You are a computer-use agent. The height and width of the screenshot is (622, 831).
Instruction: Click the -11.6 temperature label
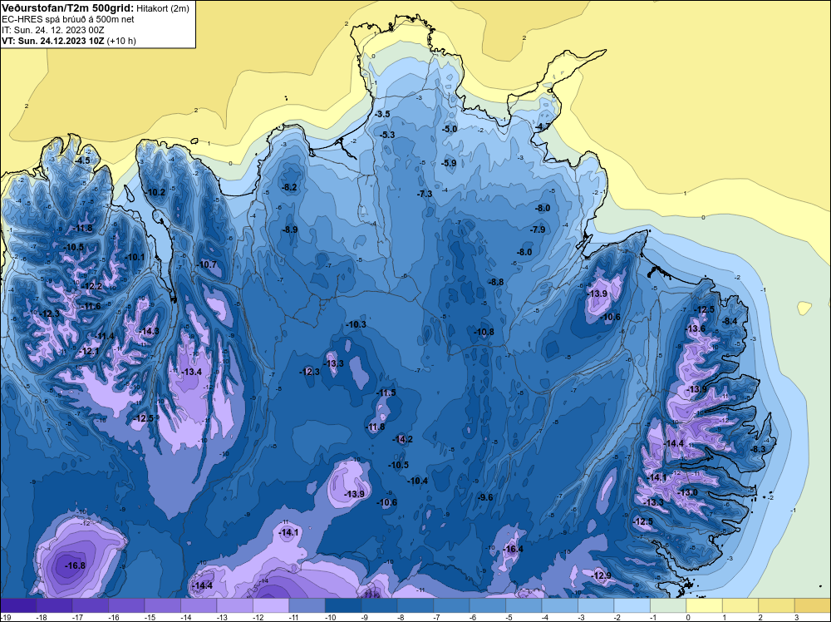[x=90, y=306]
